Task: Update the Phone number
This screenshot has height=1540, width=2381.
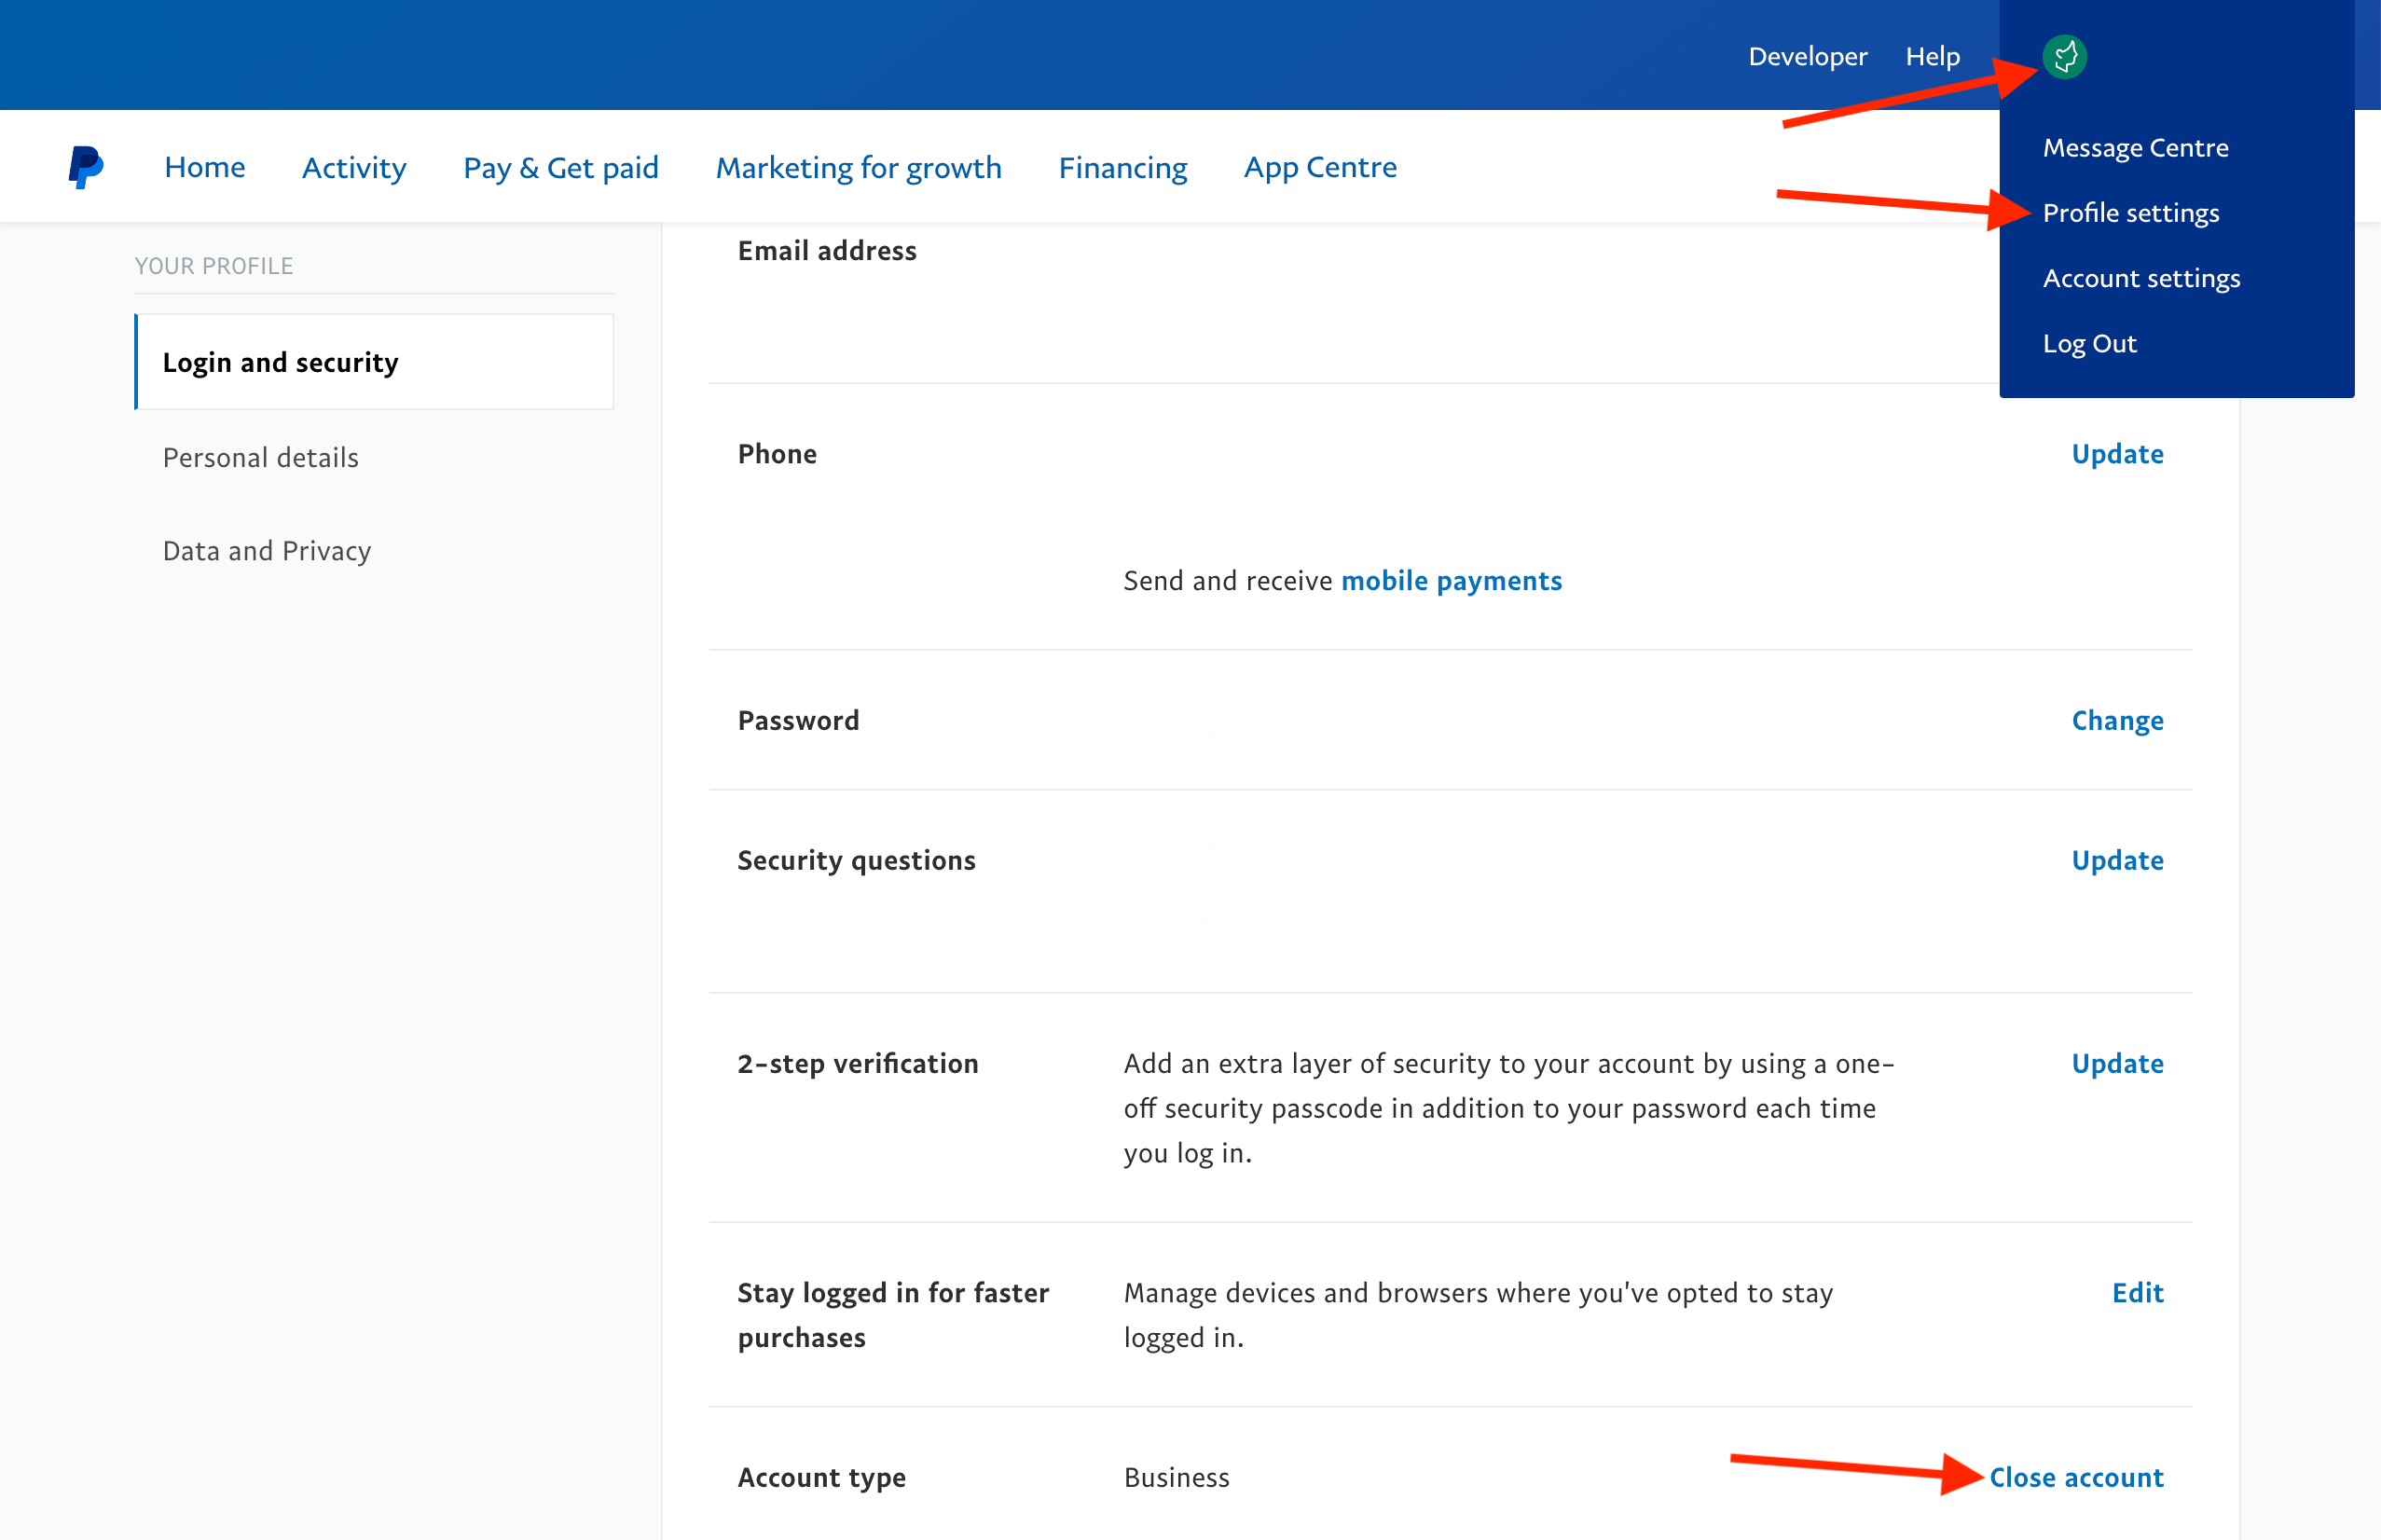Action: (2117, 454)
